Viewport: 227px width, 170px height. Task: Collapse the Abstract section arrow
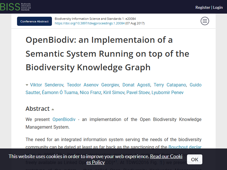(x=53, y=109)
